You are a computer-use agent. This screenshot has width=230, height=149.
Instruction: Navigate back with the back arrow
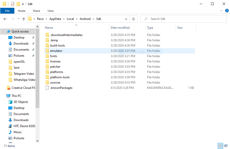click(5, 19)
